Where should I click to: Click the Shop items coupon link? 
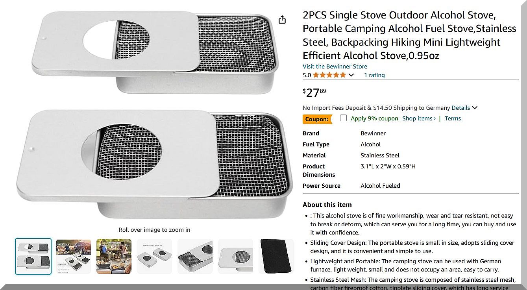click(419, 118)
